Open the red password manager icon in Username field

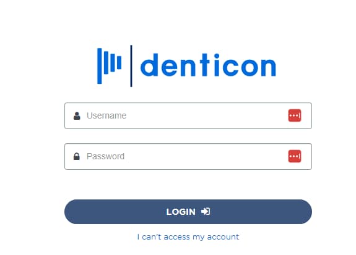(295, 115)
